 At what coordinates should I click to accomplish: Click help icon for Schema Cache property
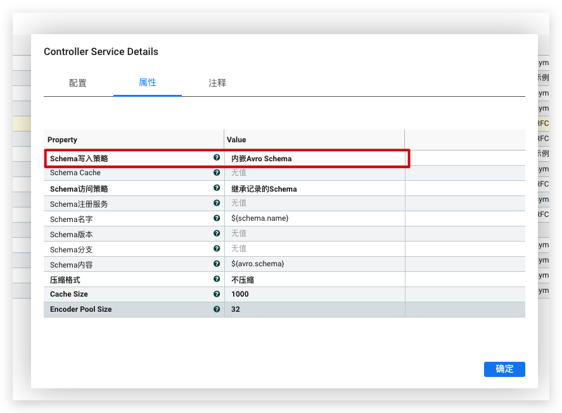pos(217,173)
